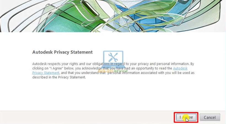
Task: Click the gray footer bar left of buttons
Action: [x=83, y=117]
